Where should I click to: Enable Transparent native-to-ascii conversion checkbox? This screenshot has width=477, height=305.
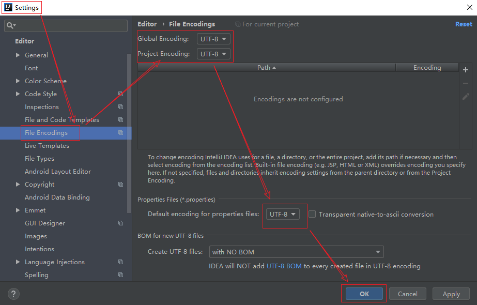click(312, 214)
